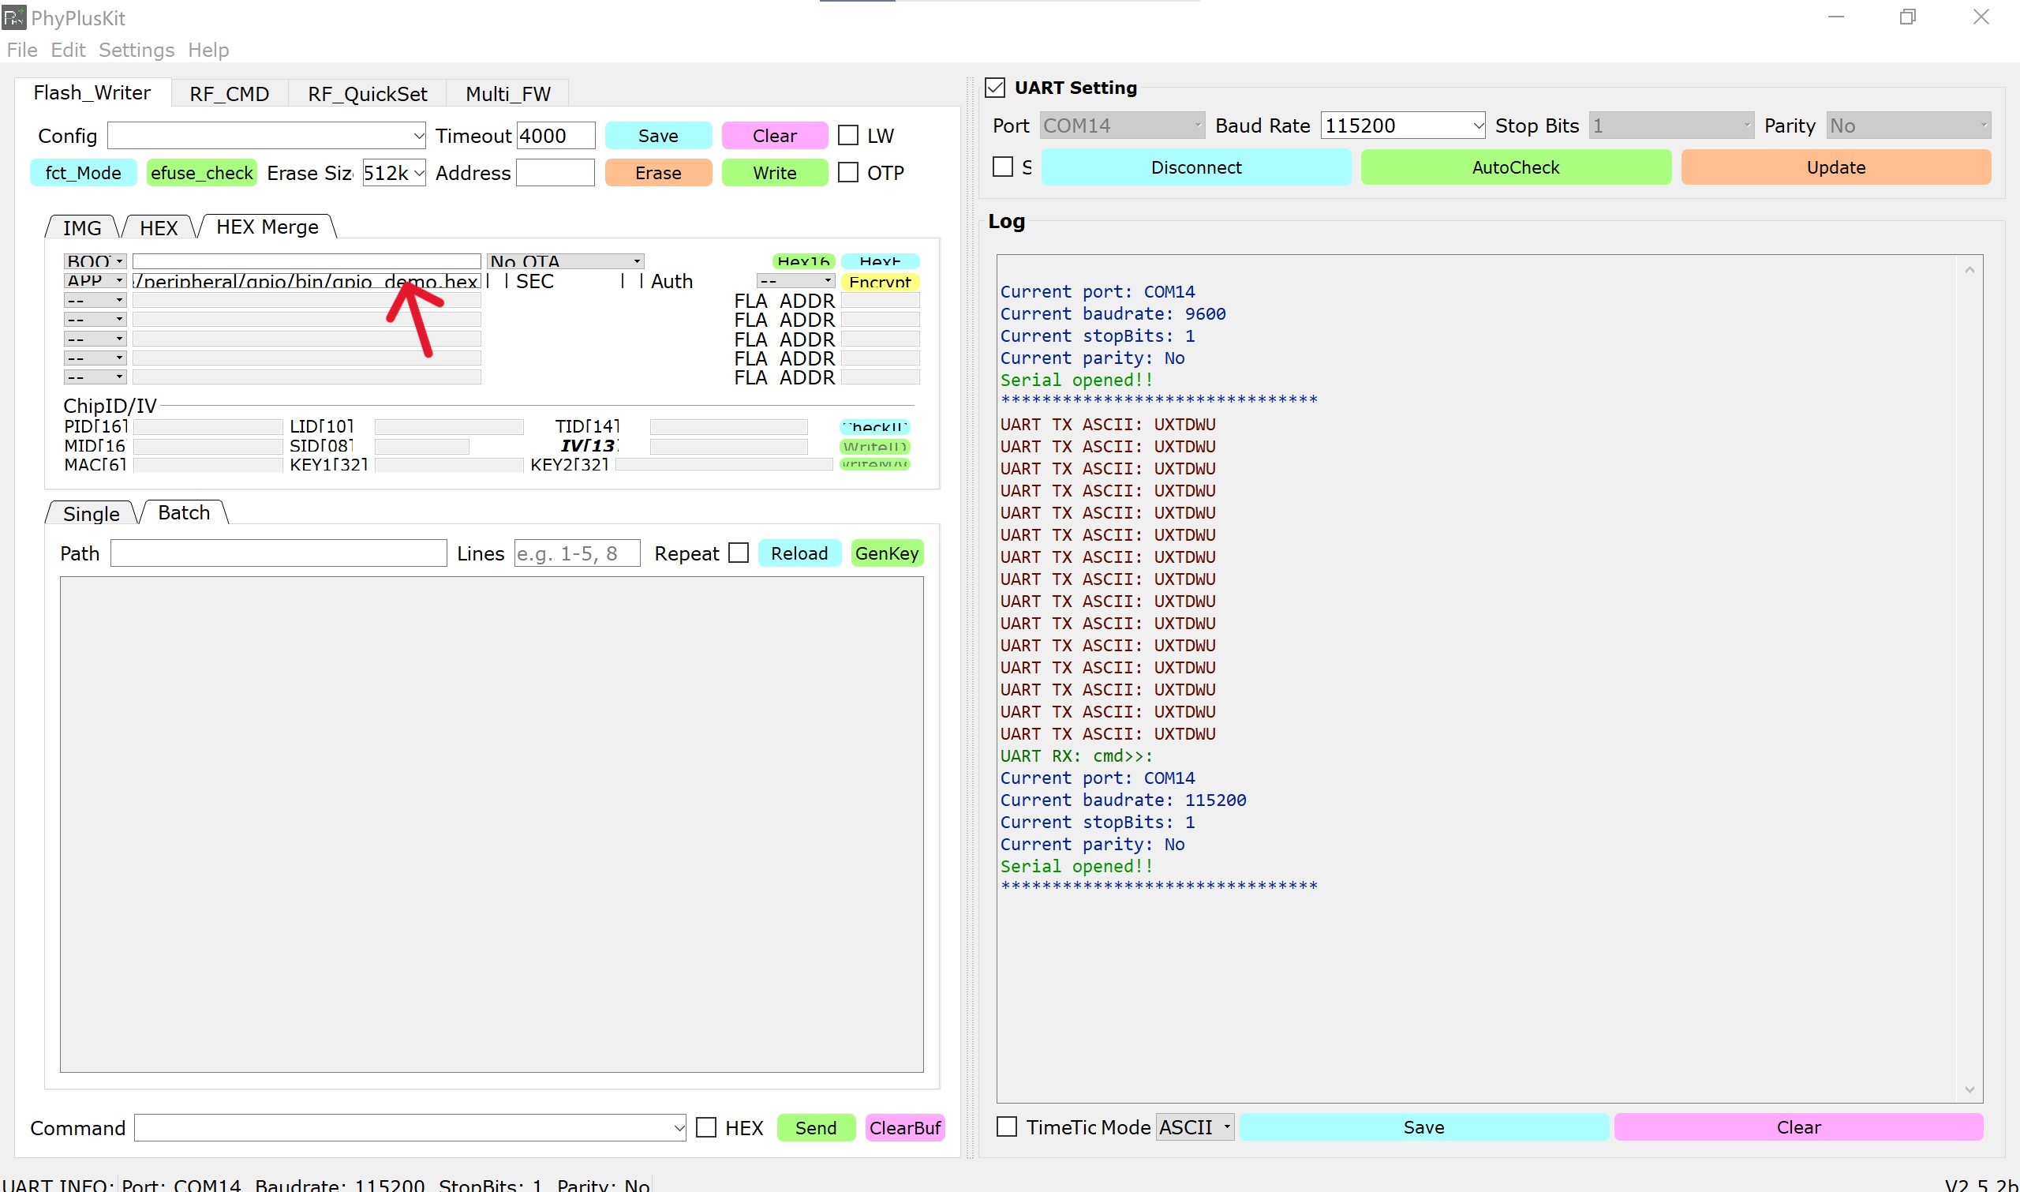
Task: Click the efuse_check button
Action: coord(201,173)
